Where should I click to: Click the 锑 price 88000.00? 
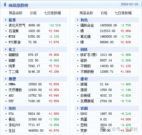(107, 42)
